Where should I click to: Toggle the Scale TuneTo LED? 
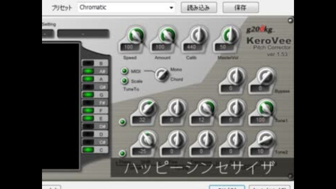pyautogui.click(x=125, y=81)
